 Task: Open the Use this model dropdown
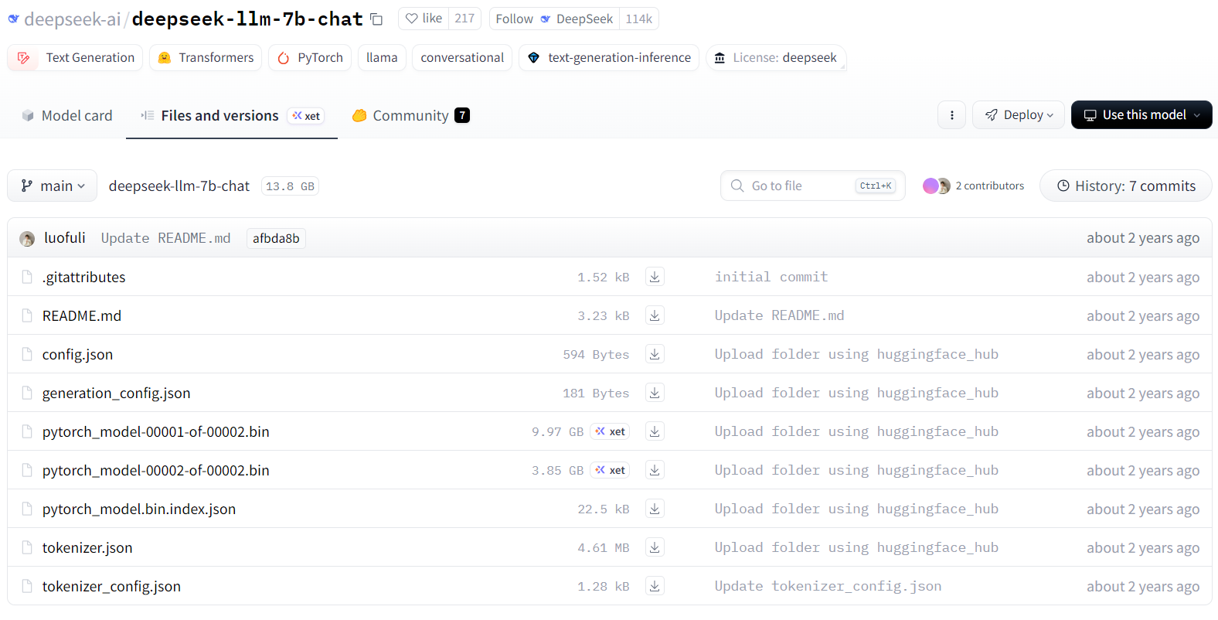pos(1141,115)
